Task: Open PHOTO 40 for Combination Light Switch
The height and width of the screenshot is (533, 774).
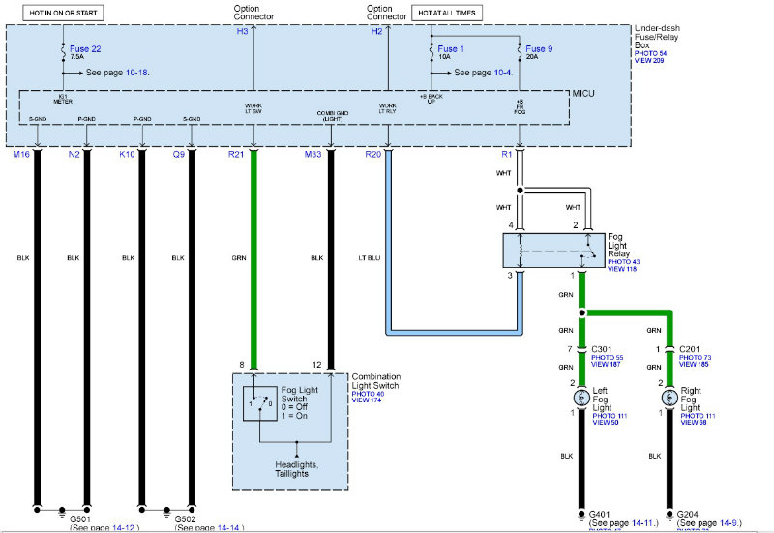Action: (x=368, y=394)
